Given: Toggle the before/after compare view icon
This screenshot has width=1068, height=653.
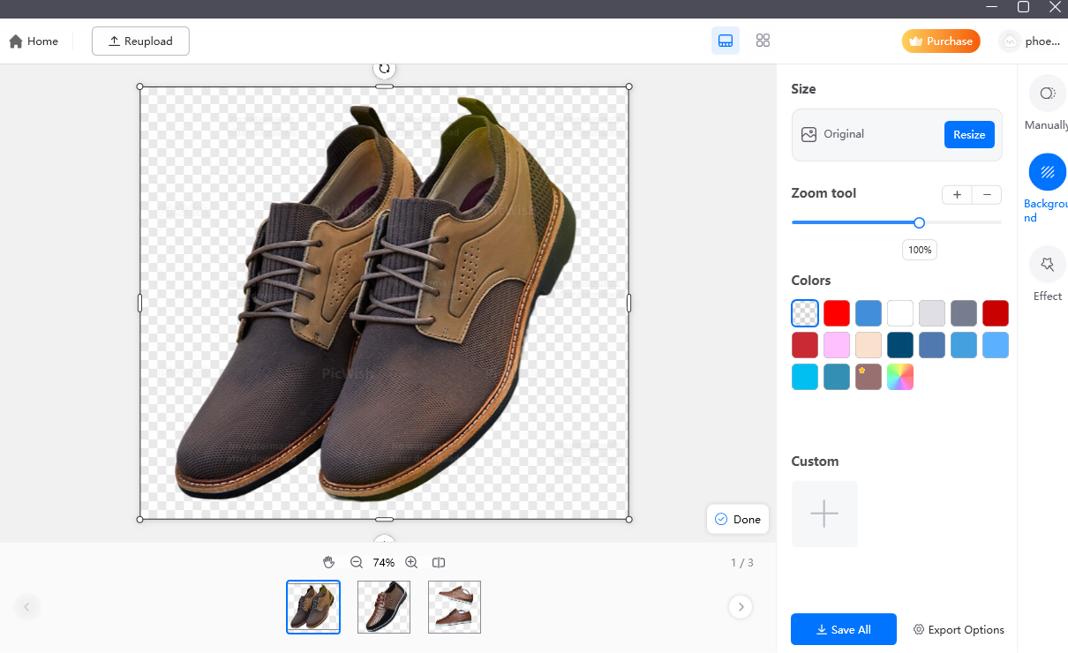Looking at the screenshot, I should coord(439,562).
